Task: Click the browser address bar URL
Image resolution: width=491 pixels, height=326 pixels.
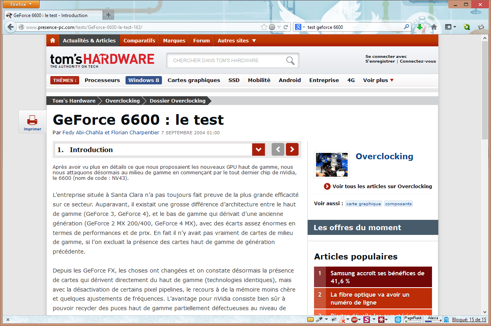Action: click(84, 27)
